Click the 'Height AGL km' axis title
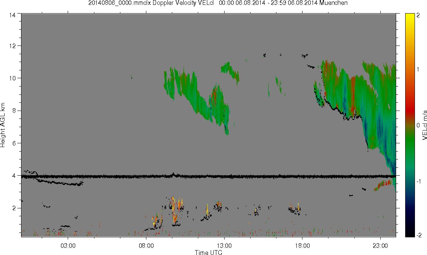The height and width of the screenshot is (255, 427). coord(3,125)
